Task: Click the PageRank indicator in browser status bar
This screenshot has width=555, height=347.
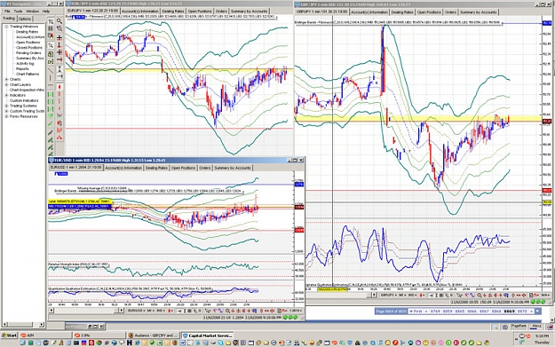Action: 519,327
